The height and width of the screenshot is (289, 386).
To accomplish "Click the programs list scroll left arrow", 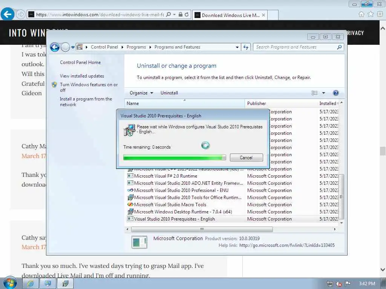I will [127, 229].
